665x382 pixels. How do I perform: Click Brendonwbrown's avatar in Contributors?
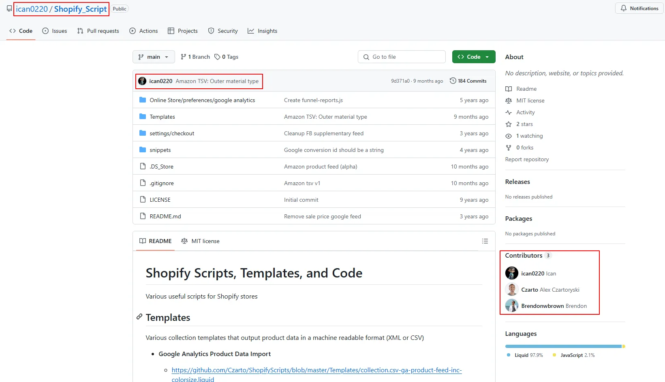[x=512, y=305]
